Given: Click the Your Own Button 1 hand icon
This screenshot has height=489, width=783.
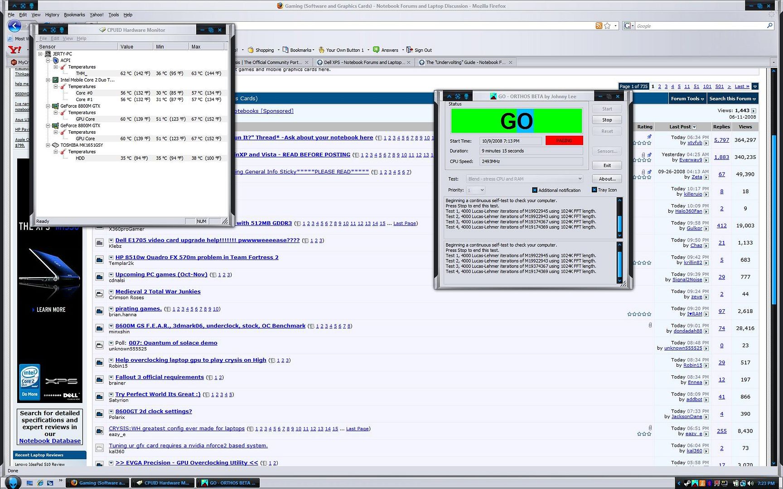Looking at the screenshot, I should (321, 50).
